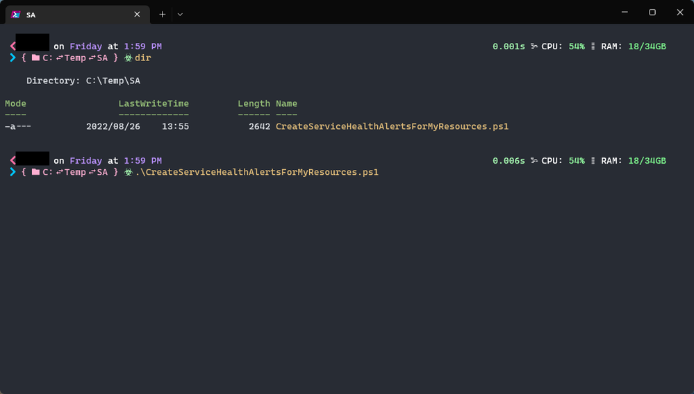This screenshot has width=694, height=394.
Task: Minimize the terminal window
Action: [625, 12]
